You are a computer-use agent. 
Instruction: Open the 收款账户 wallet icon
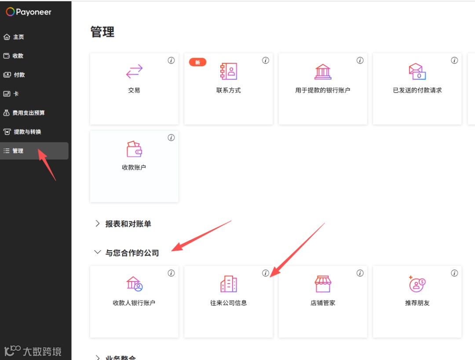coord(134,149)
